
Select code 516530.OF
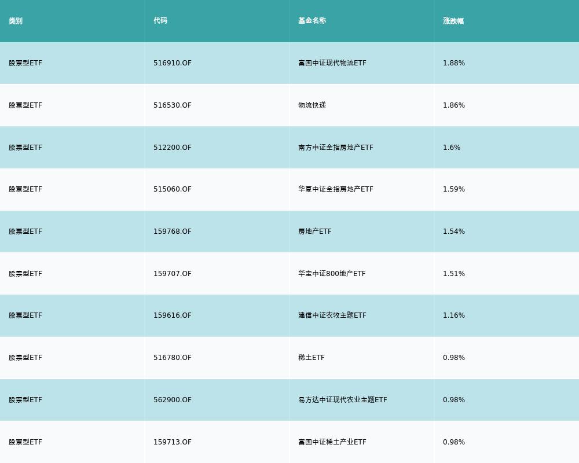click(x=173, y=105)
